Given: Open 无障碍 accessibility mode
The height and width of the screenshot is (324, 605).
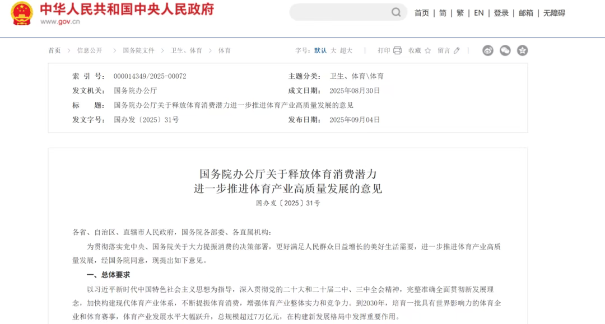Looking at the screenshot, I should tap(554, 13).
